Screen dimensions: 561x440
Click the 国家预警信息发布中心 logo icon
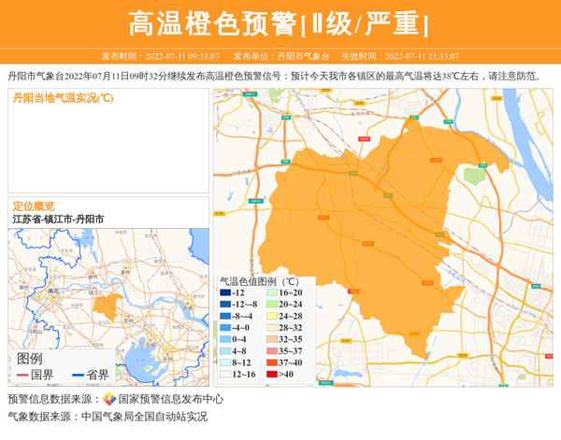pos(109,399)
